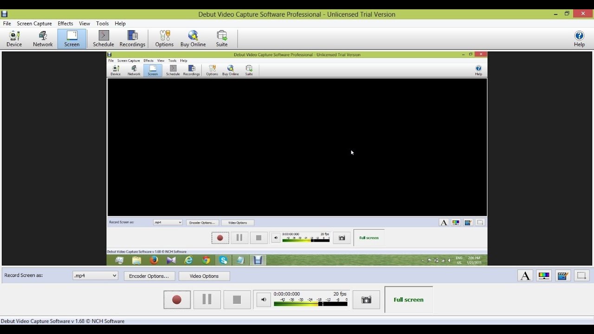
Task: Click the Debut app icon in title bar
Action: tap(5, 14)
